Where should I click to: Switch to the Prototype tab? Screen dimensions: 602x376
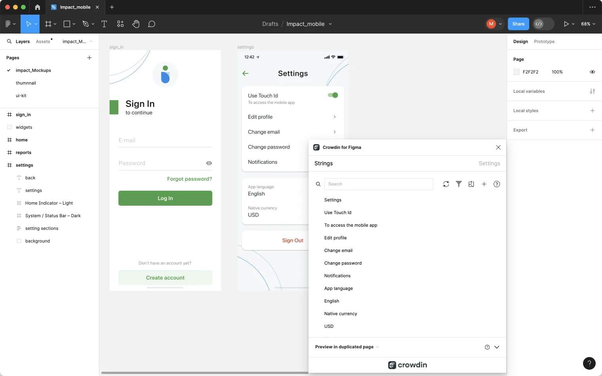pyautogui.click(x=544, y=41)
